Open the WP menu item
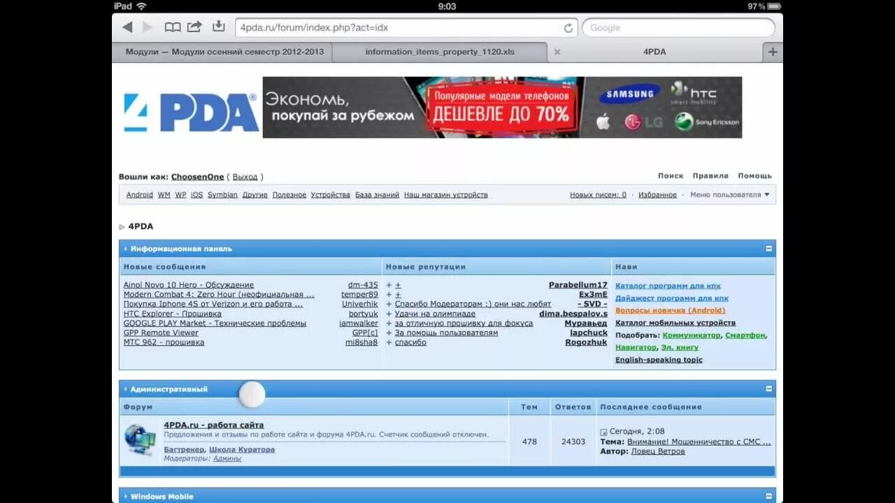This screenshot has height=503, width=895. point(180,195)
